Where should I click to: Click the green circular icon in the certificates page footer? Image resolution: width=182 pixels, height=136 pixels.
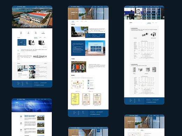click(x=97, y=112)
